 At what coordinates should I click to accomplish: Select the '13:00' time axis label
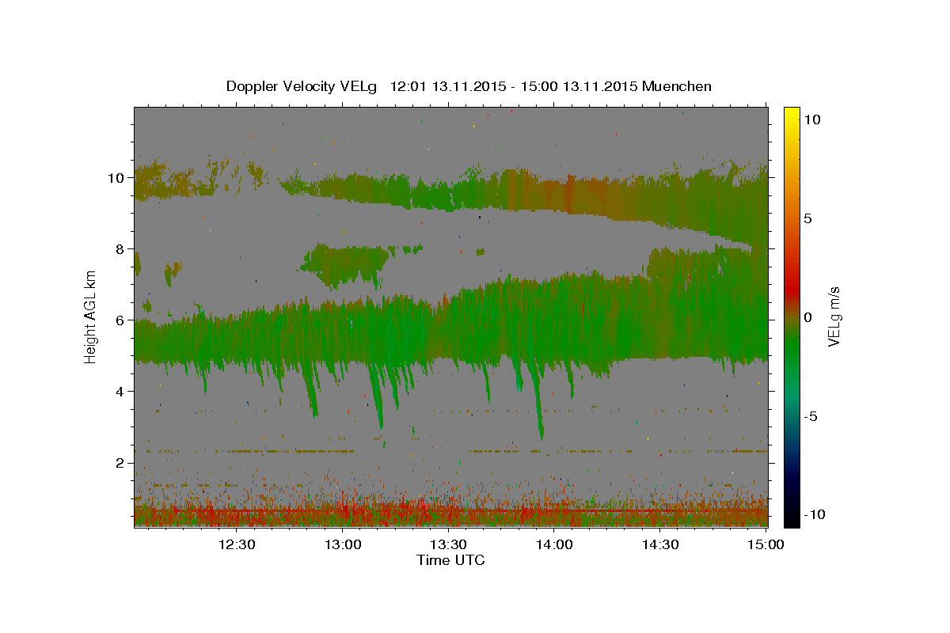[343, 544]
